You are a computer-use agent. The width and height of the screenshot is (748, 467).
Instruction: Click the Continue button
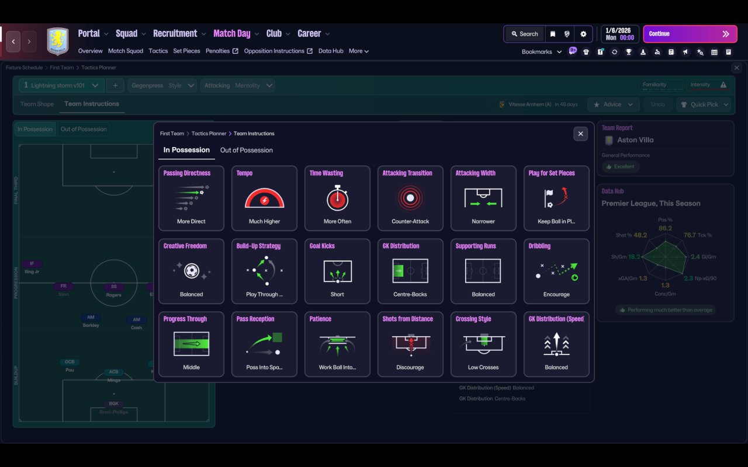690,34
